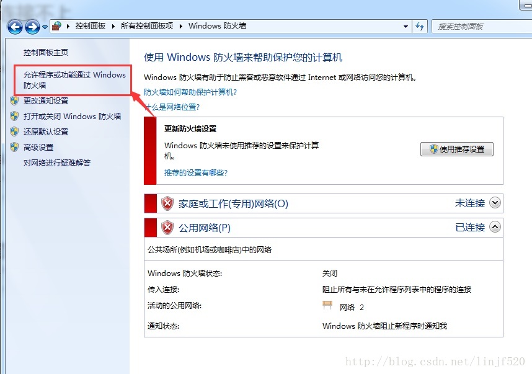Click Windows 防火墙状态: label

click(x=185, y=273)
